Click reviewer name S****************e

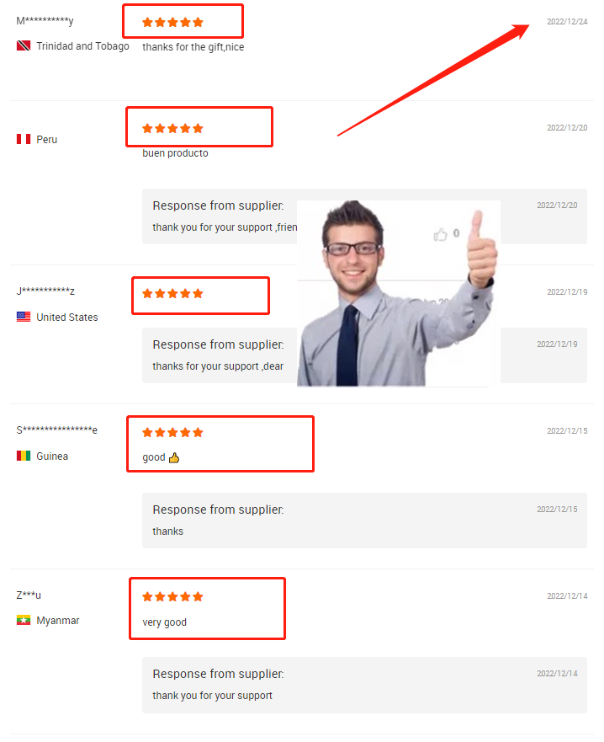(x=56, y=430)
